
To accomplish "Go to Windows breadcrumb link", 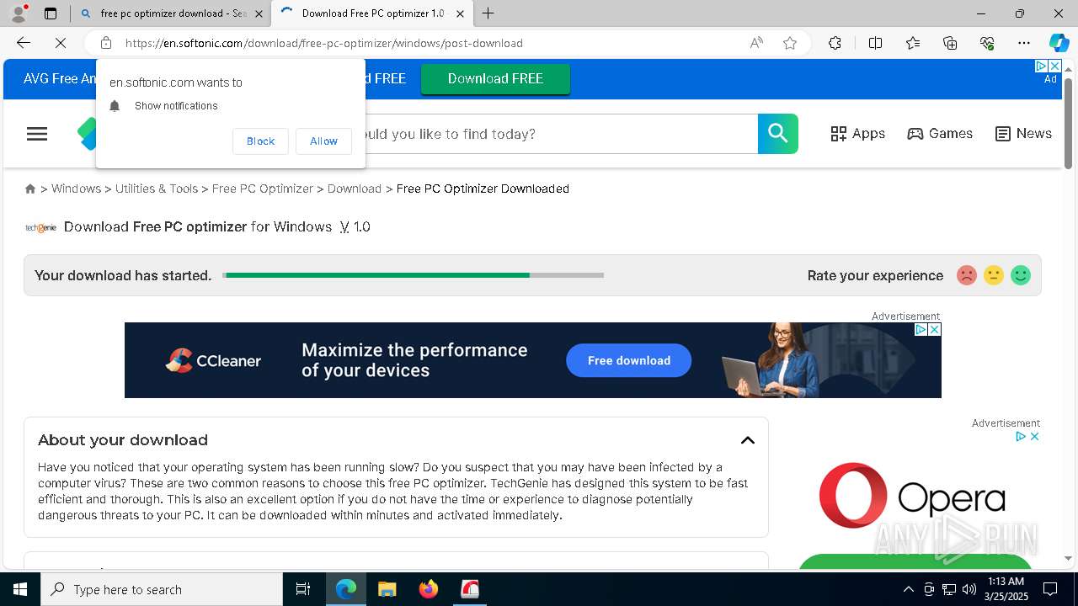I will pyautogui.click(x=76, y=189).
